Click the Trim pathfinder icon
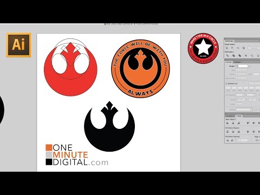 click(x=233, y=56)
